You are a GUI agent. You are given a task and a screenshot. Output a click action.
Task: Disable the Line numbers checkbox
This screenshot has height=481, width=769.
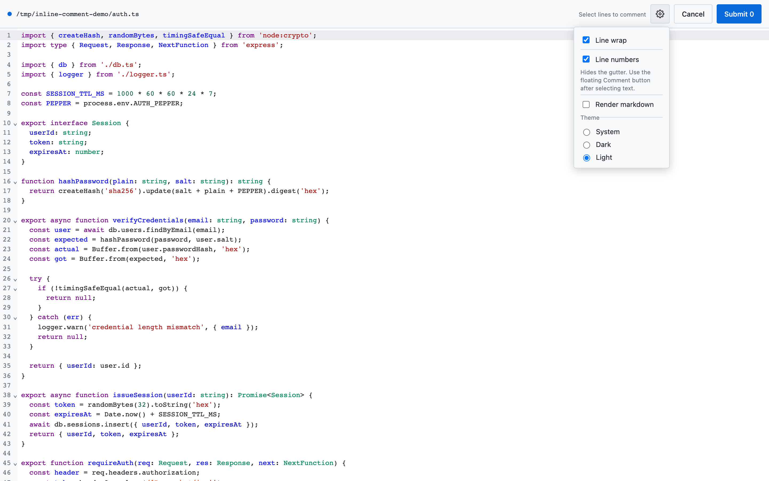tap(586, 59)
